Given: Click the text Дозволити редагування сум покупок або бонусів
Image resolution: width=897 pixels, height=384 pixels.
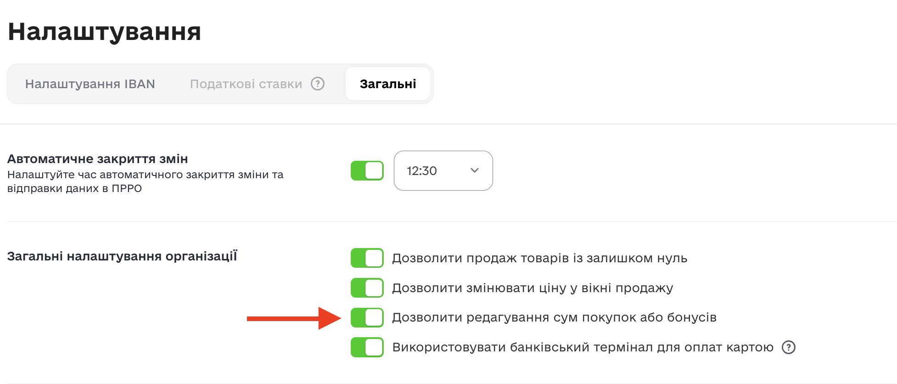Looking at the screenshot, I should [554, 317].
